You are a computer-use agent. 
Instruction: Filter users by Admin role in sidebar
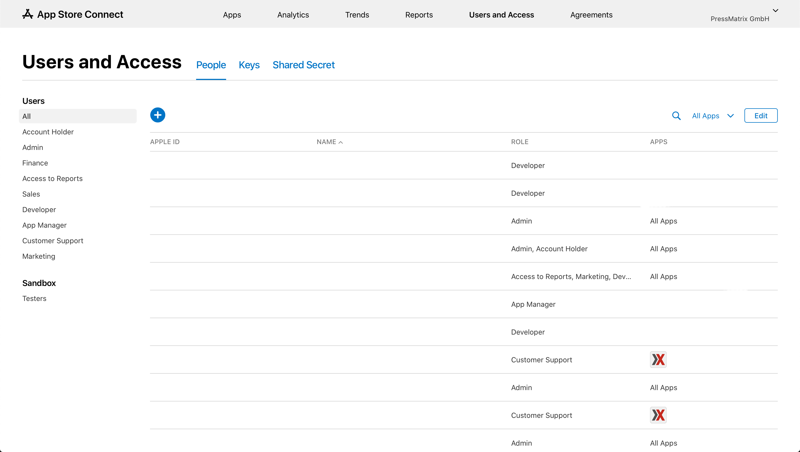pos(32,147)
